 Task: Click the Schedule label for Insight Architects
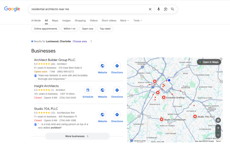point(88,97)
